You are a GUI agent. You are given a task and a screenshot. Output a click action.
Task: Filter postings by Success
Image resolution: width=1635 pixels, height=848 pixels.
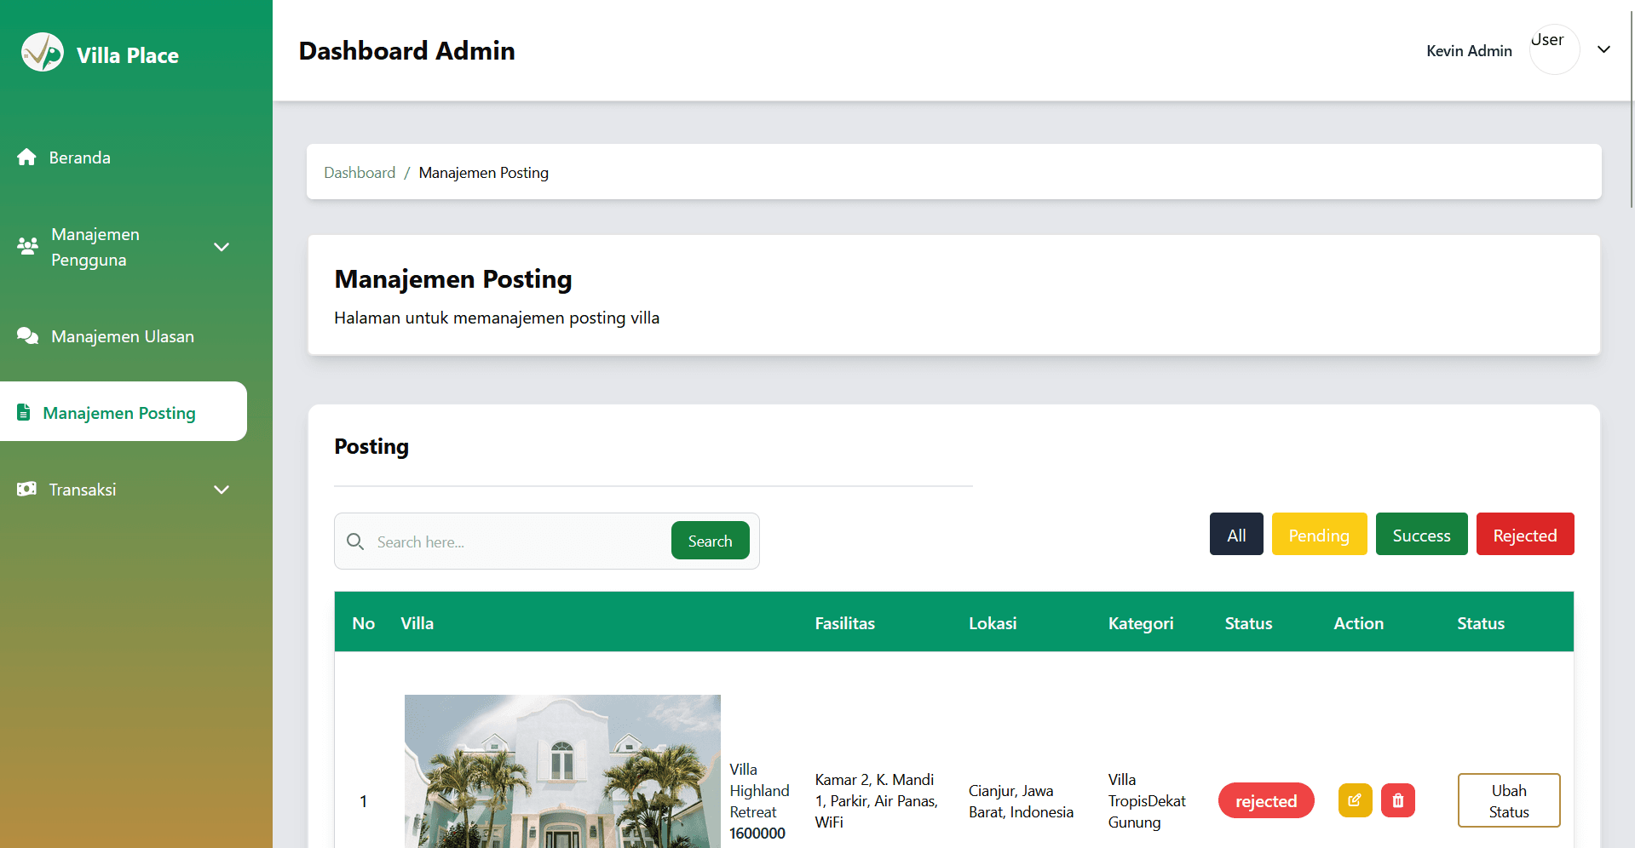1421,534
